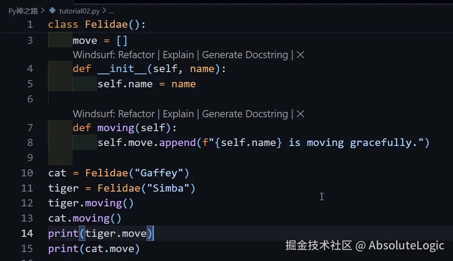Click 'self.name = name' statement
This screenshot has width=453, height=261.
tap(147, 84)
